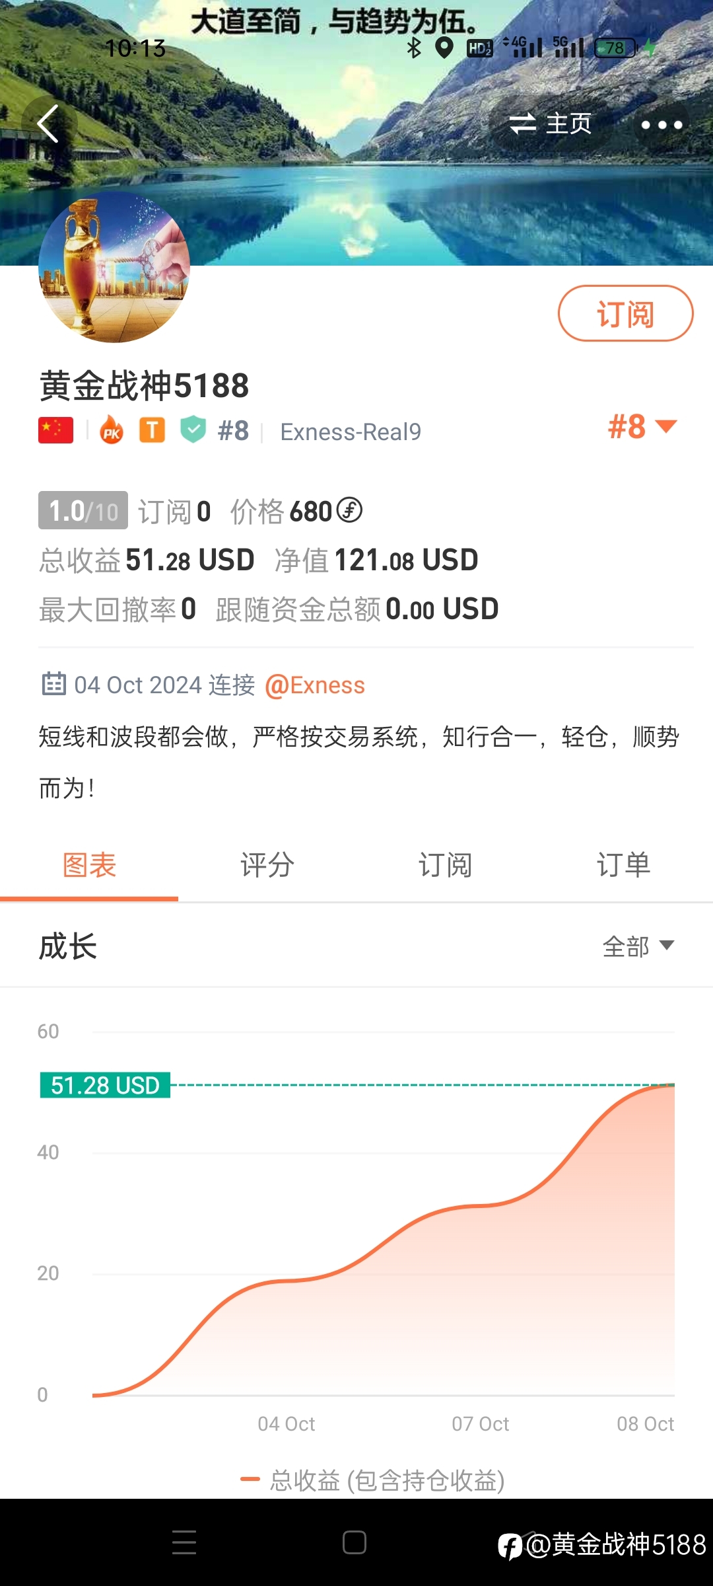713x1586 pixels.
Task: Open the @Exness broker link
Action: point(315,685)
